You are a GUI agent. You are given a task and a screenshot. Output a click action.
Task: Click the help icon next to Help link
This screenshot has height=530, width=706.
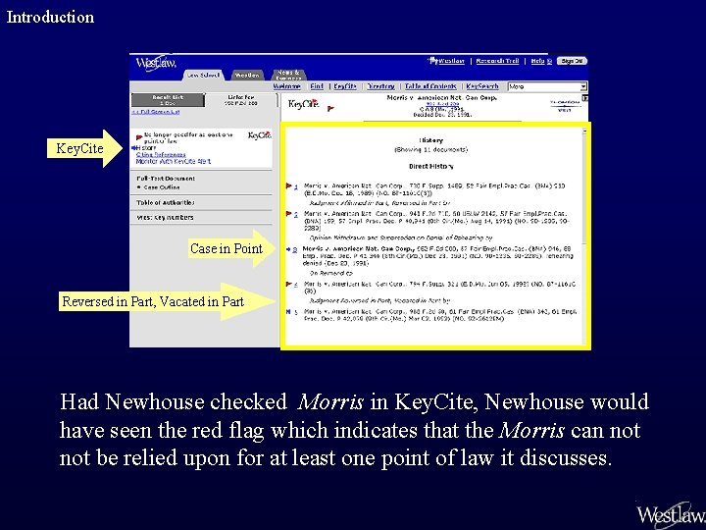549,61
